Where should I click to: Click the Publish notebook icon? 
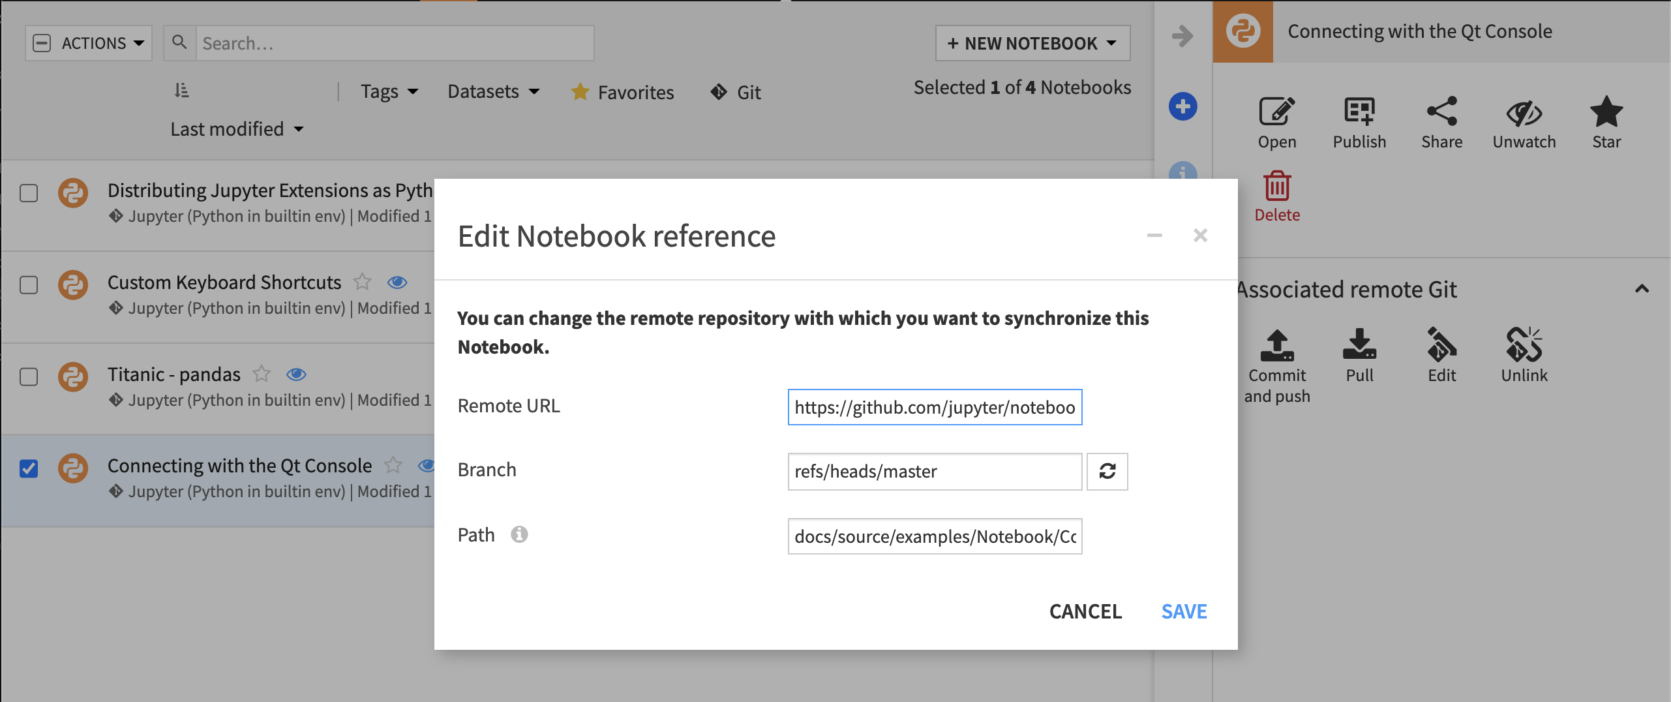[1359, 112]
